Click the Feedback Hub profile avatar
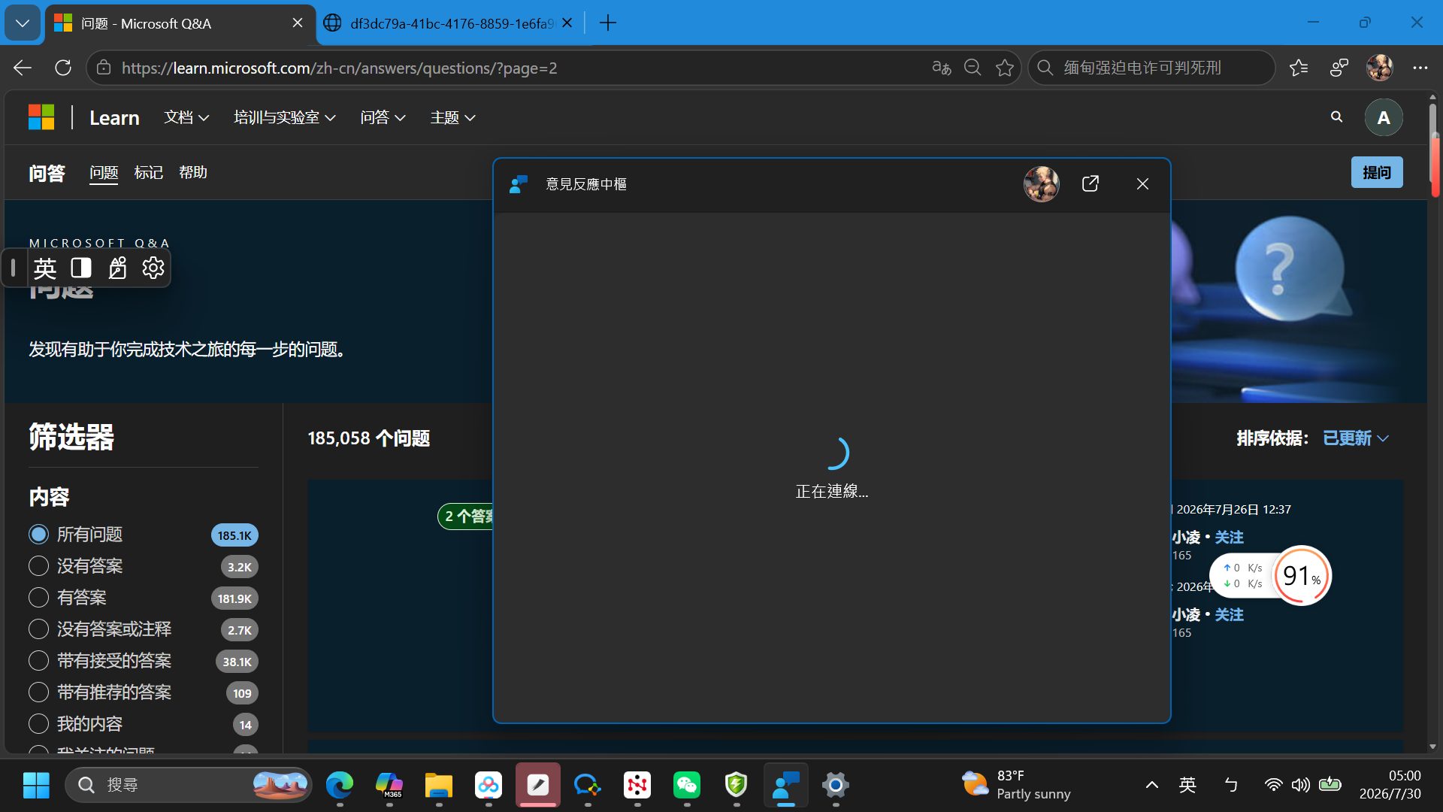This screenshot has height=812, width=1443. pyautogui.click(x=1041, y=184)
